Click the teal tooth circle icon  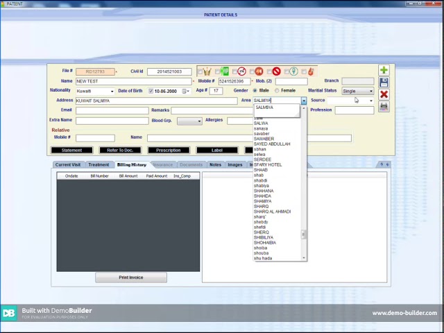coord(294,71)
